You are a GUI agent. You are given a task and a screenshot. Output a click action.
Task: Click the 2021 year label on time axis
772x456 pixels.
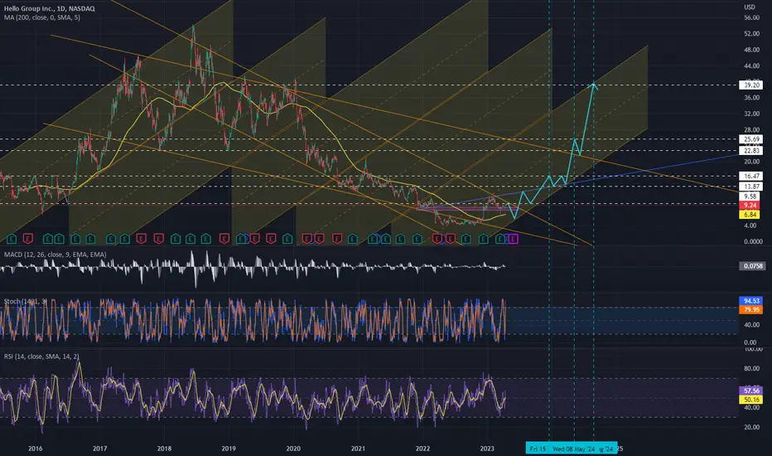[358, 449]
